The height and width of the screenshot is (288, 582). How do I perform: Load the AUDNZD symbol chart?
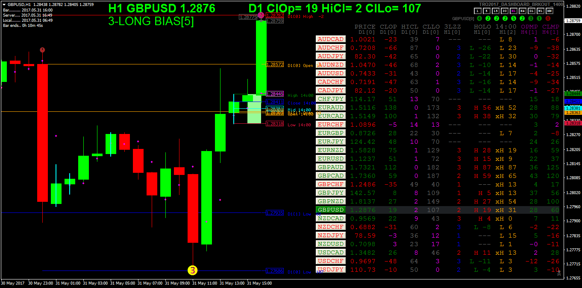click(331, 64)
